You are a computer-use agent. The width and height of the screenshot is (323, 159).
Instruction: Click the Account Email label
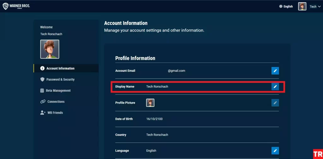[x=125, y=70]
